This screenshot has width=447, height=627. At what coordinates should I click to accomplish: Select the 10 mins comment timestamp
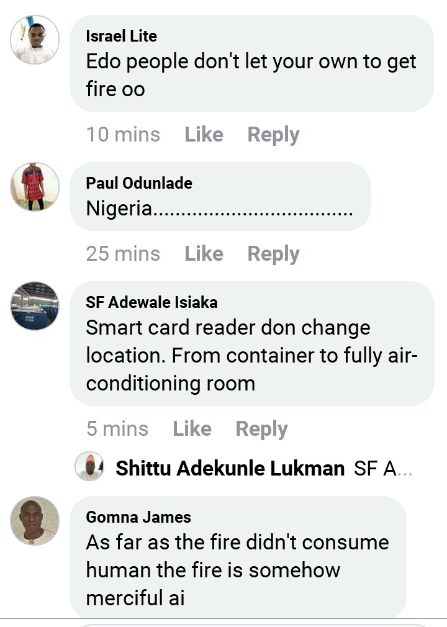123,135
